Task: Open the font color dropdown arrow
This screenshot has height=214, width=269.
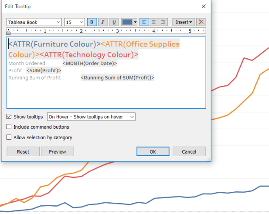Action: click(135, 22)
